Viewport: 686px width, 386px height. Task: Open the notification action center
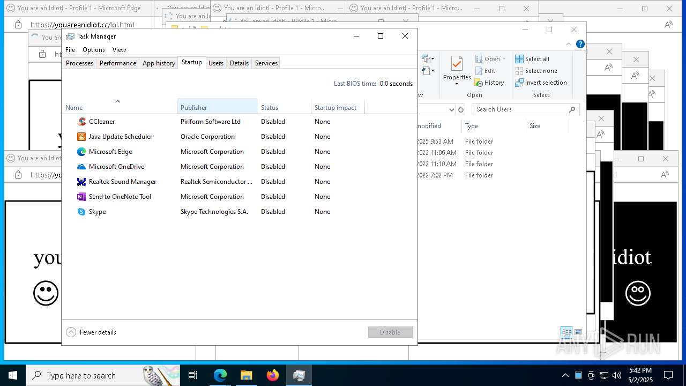coord(668,375)
